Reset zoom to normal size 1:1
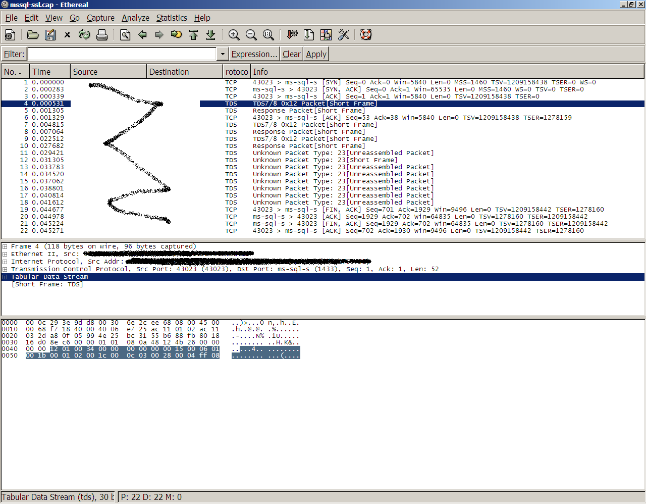Screen dimensions: 646x504 pos(268,35)
